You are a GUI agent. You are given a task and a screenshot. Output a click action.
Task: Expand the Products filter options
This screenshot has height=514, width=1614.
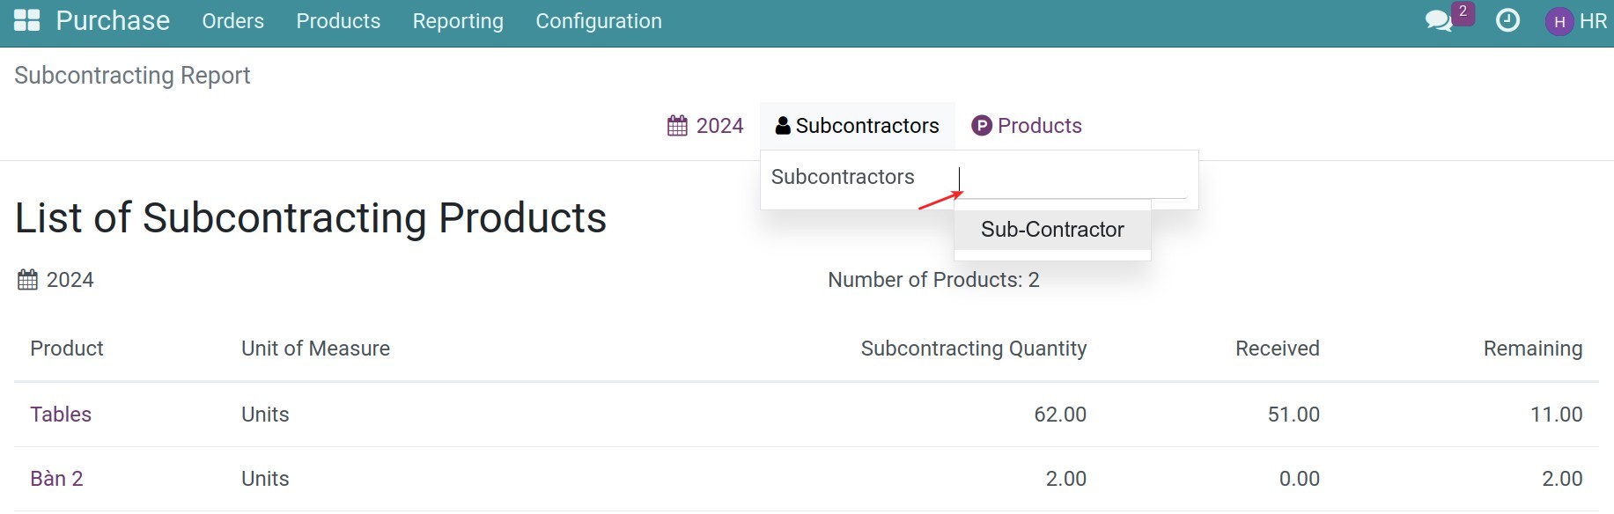point(1027,125)
